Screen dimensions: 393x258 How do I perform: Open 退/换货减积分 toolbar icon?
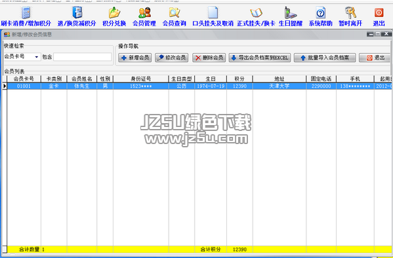77,12
